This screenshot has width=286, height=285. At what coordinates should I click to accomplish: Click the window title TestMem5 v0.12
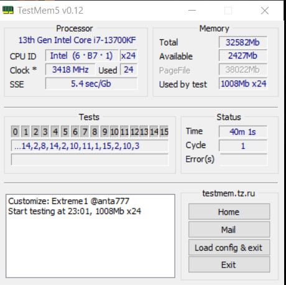coord(50,11)
